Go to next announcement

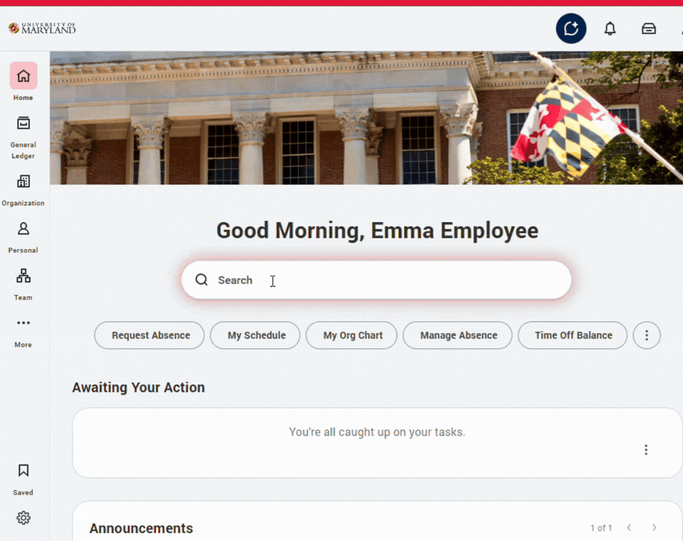coord(654,527)
